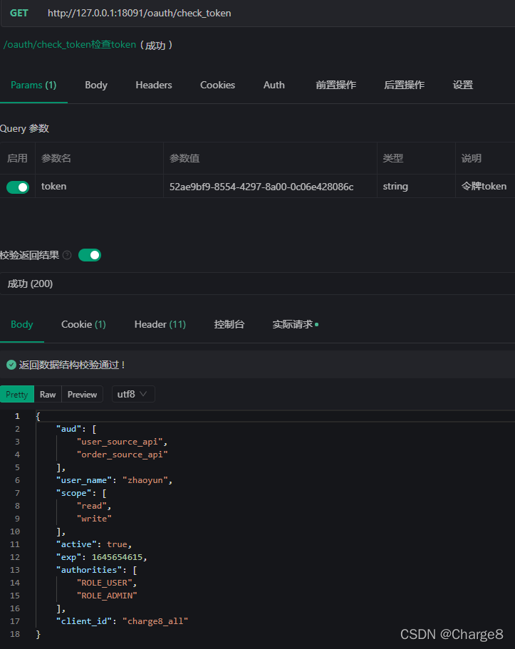Select the Pretty view button
This screenshot has width=515, height=649.
(17, 395)
